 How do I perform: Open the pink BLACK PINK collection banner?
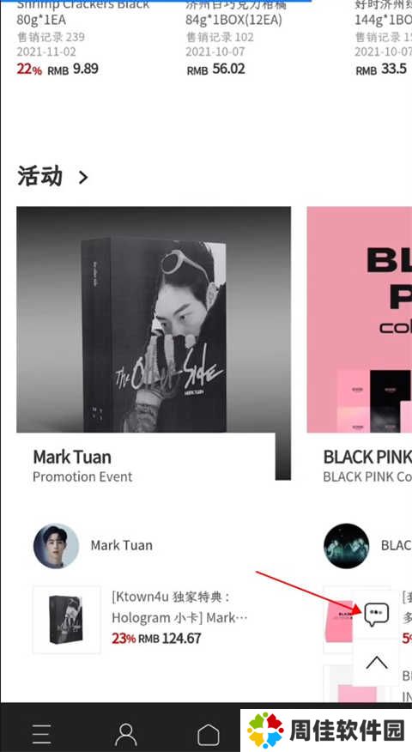360,319
